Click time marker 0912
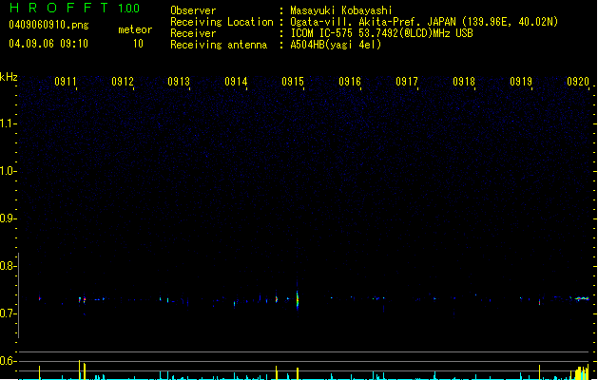Image resolution: width=598 pixels, height=380 pixels. (x=123, y=82)
